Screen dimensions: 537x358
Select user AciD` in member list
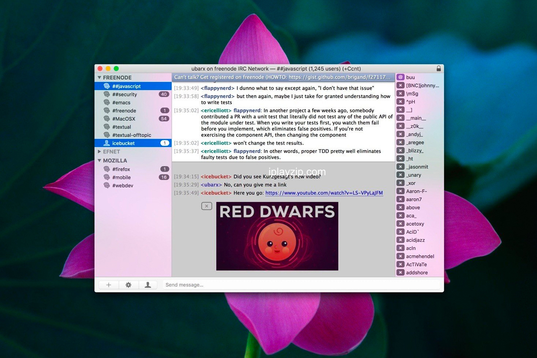412,232
